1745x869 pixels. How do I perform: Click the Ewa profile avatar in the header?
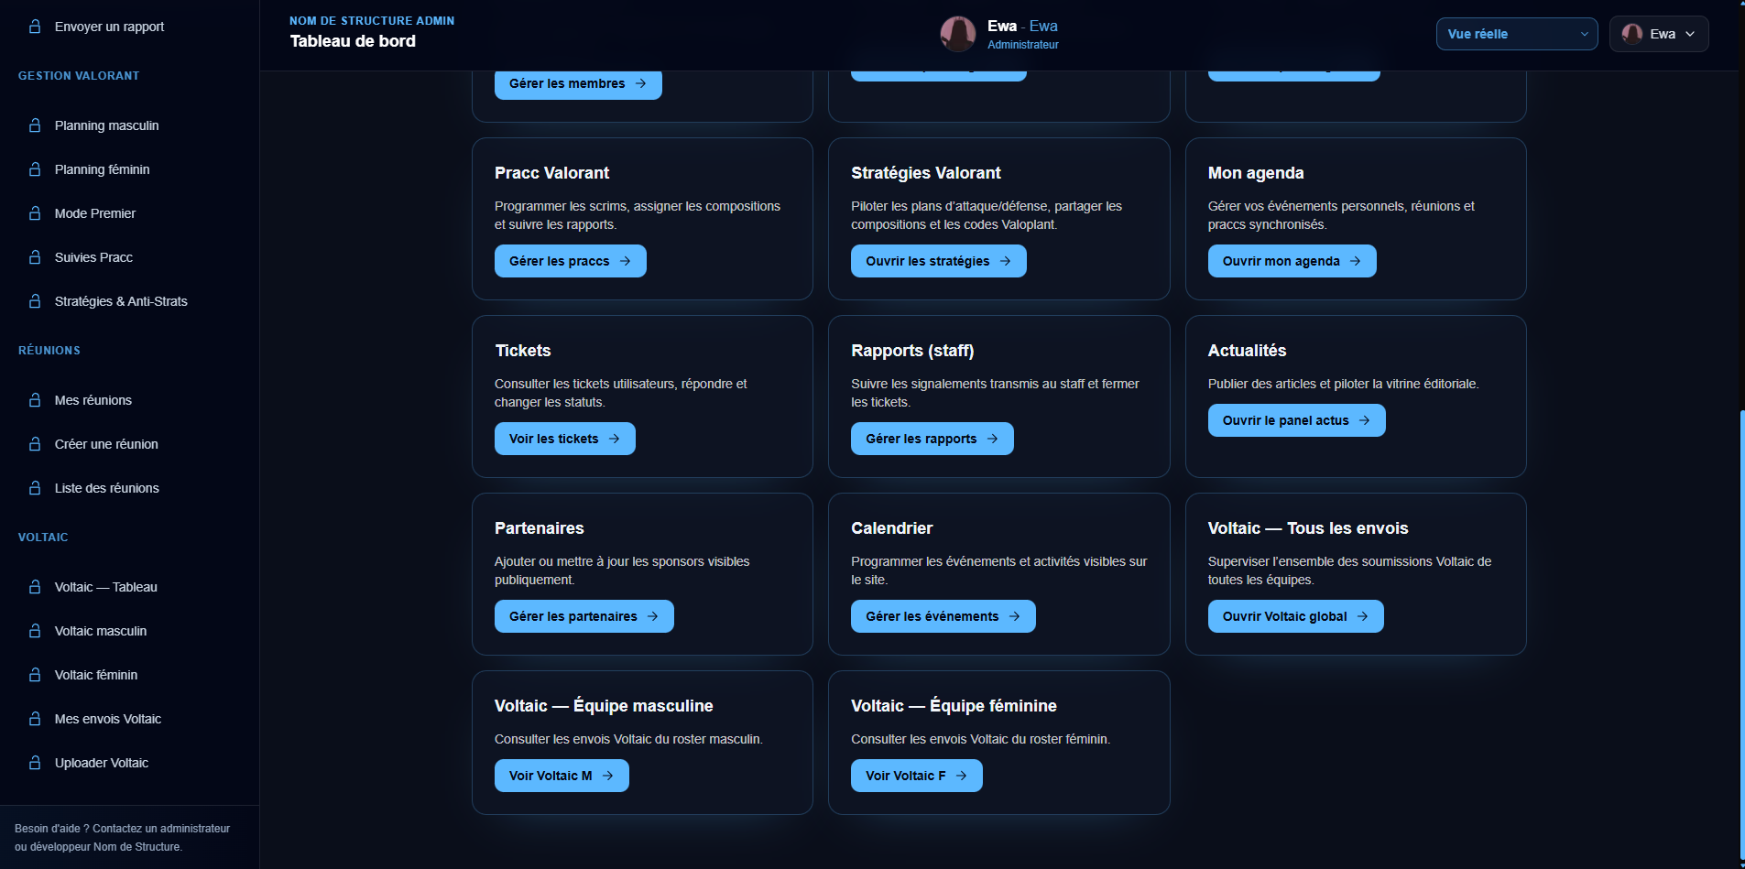[958, 34]
